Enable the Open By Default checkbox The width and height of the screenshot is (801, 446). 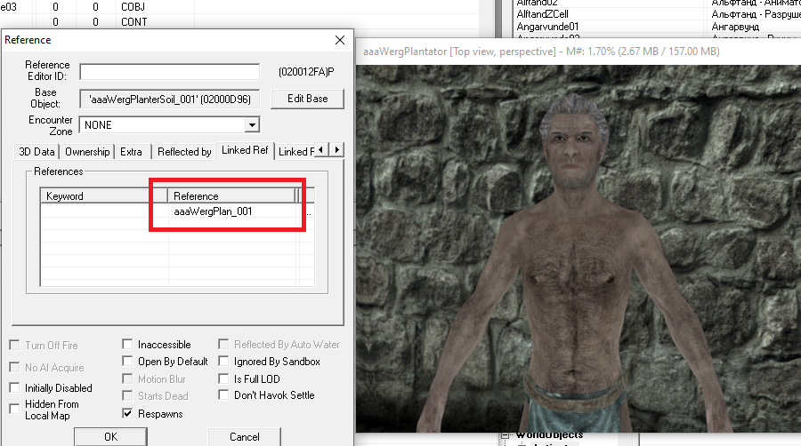127,361
